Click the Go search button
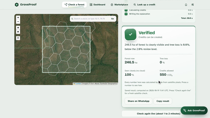Screen dimensions: 210x118 coord(113,19)
